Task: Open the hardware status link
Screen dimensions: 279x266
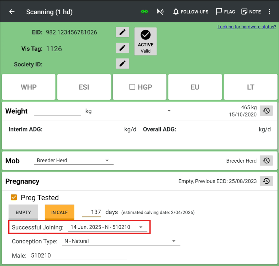Action: click(x=247, y=27)
